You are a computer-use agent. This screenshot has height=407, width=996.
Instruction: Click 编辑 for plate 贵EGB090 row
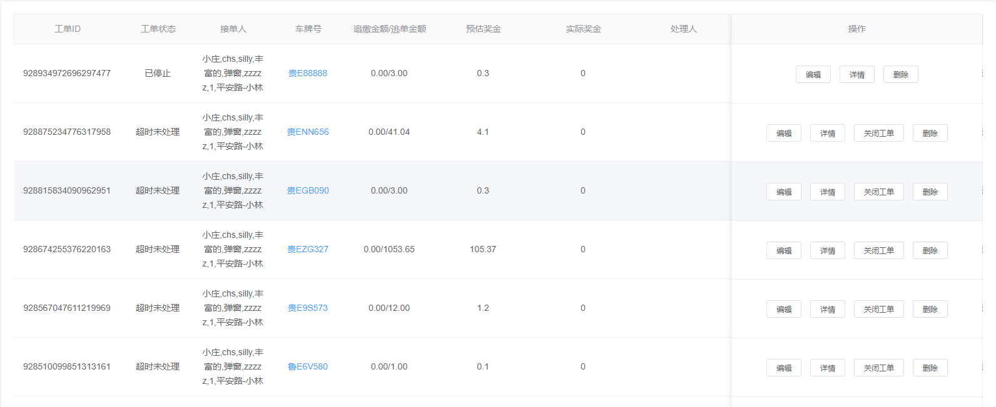(x=783, y=192)
